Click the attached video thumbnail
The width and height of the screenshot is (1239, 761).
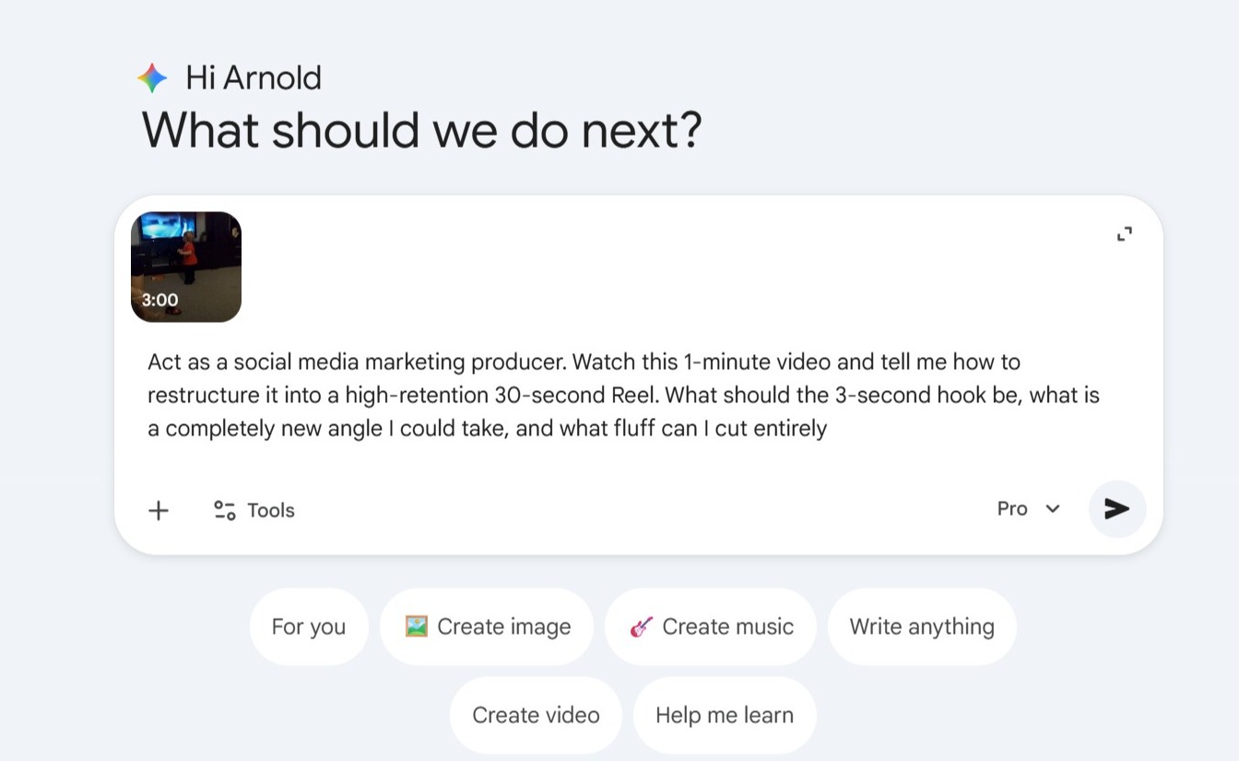click(185, 267)
